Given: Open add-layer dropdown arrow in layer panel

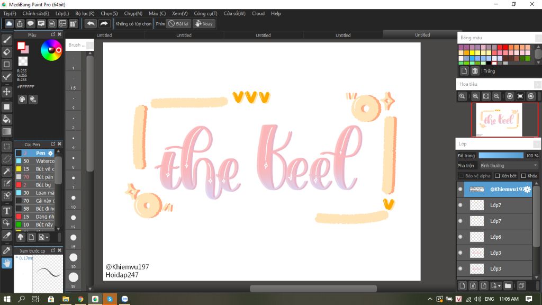Looking at the screenshot, I should tap(500, 286).
